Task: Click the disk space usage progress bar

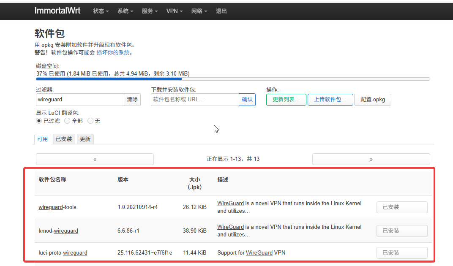Action: tap(233, 79)
